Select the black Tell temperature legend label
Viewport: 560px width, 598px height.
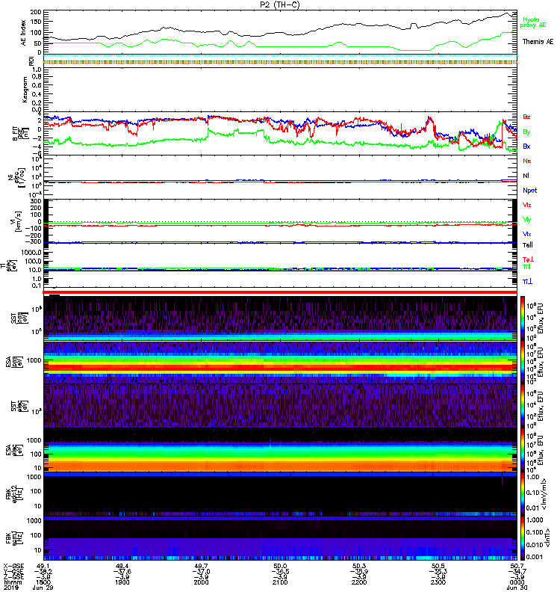click(x=528, y=245)
